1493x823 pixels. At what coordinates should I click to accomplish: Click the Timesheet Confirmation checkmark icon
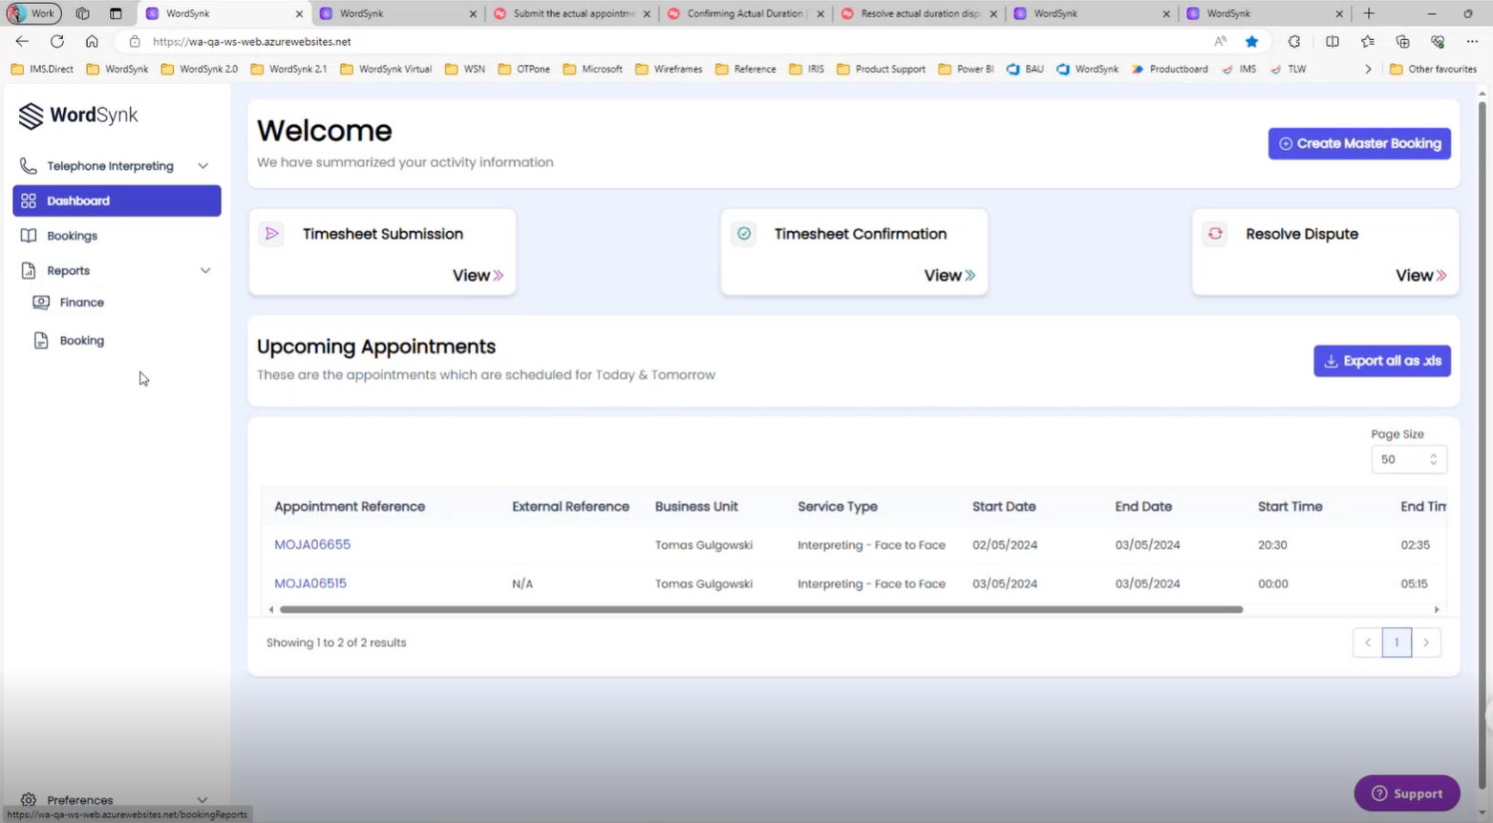coord(743,234)
